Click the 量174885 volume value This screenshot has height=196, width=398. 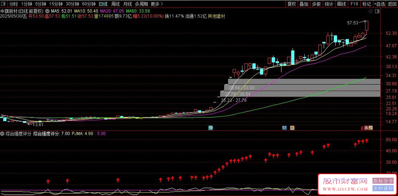[103, 16]
